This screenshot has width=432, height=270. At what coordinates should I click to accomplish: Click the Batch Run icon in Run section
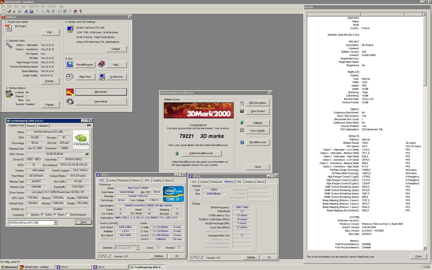coord(70,77)
